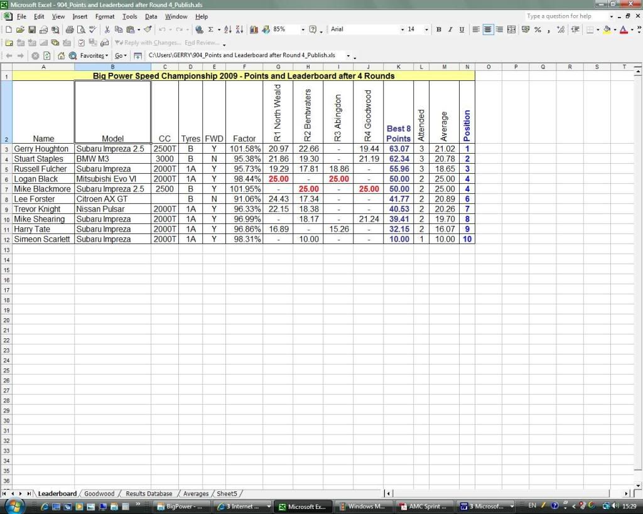Image resolution: width=643 pixels, height=514 pixels.
Task: Toggle Show Only Web Toolbar
Action: point(138,56)
